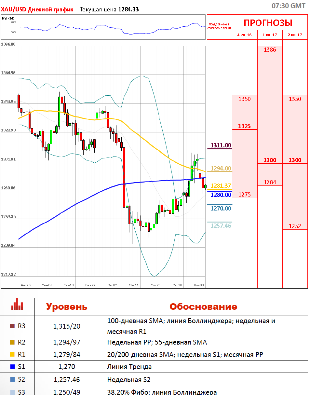
Task: Click the 1270.00 support level label
Action: (221, 208)
